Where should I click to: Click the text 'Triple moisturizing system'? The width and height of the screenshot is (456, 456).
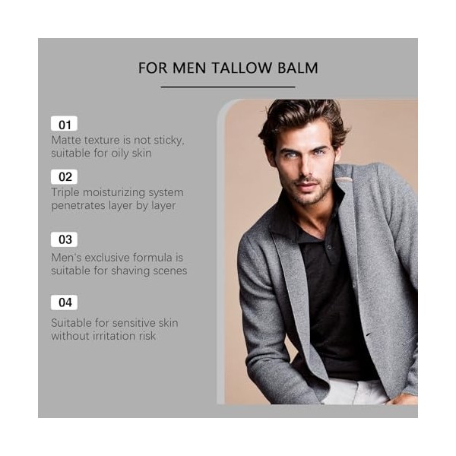pyautogui.click(x=118, y=192)
